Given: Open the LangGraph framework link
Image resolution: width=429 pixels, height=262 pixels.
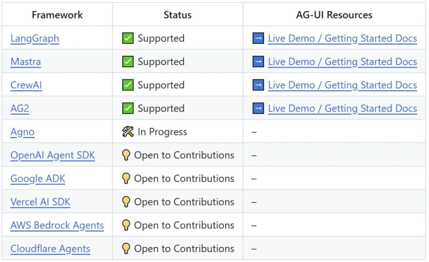Looking at the screenshot, I should click(x=35, y=39).
